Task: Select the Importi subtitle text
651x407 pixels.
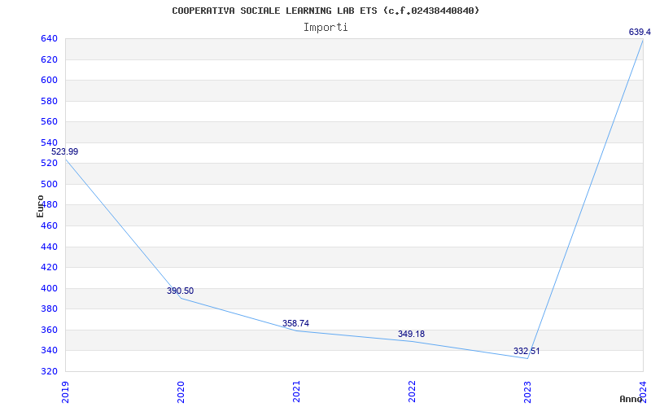Action: [x=325, y=28]
